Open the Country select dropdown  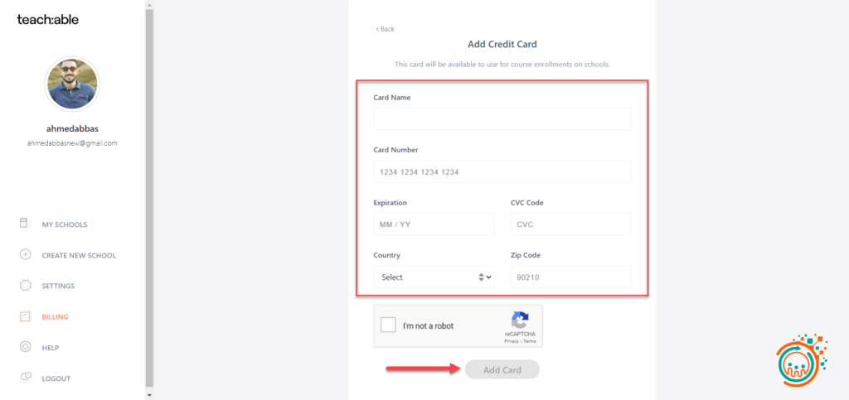point(434,277)
